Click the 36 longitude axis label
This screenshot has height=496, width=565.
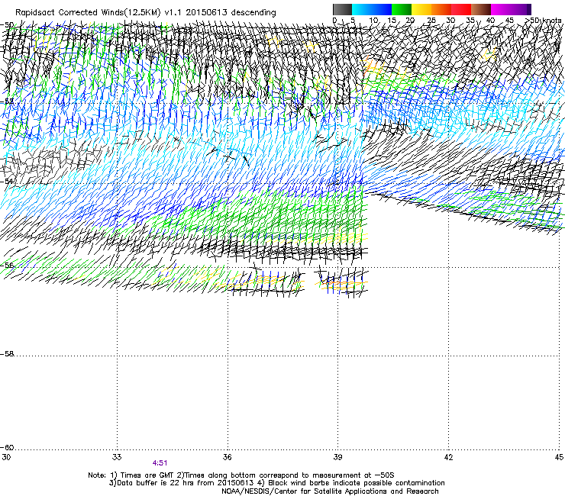[228, 457]
